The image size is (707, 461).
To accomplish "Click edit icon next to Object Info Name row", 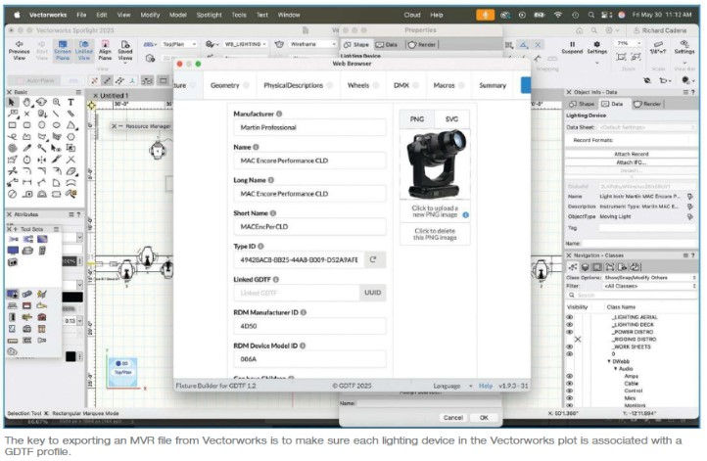I will 690,197.
